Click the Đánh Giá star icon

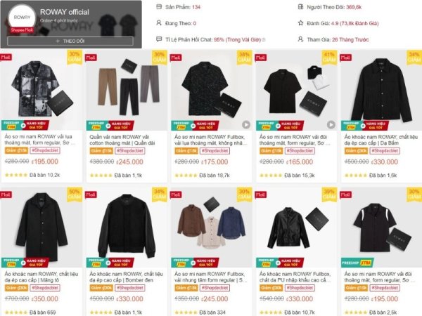tap(300, 23)
